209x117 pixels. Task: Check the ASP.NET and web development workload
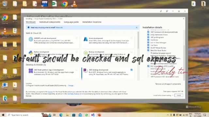coord(77,38)
